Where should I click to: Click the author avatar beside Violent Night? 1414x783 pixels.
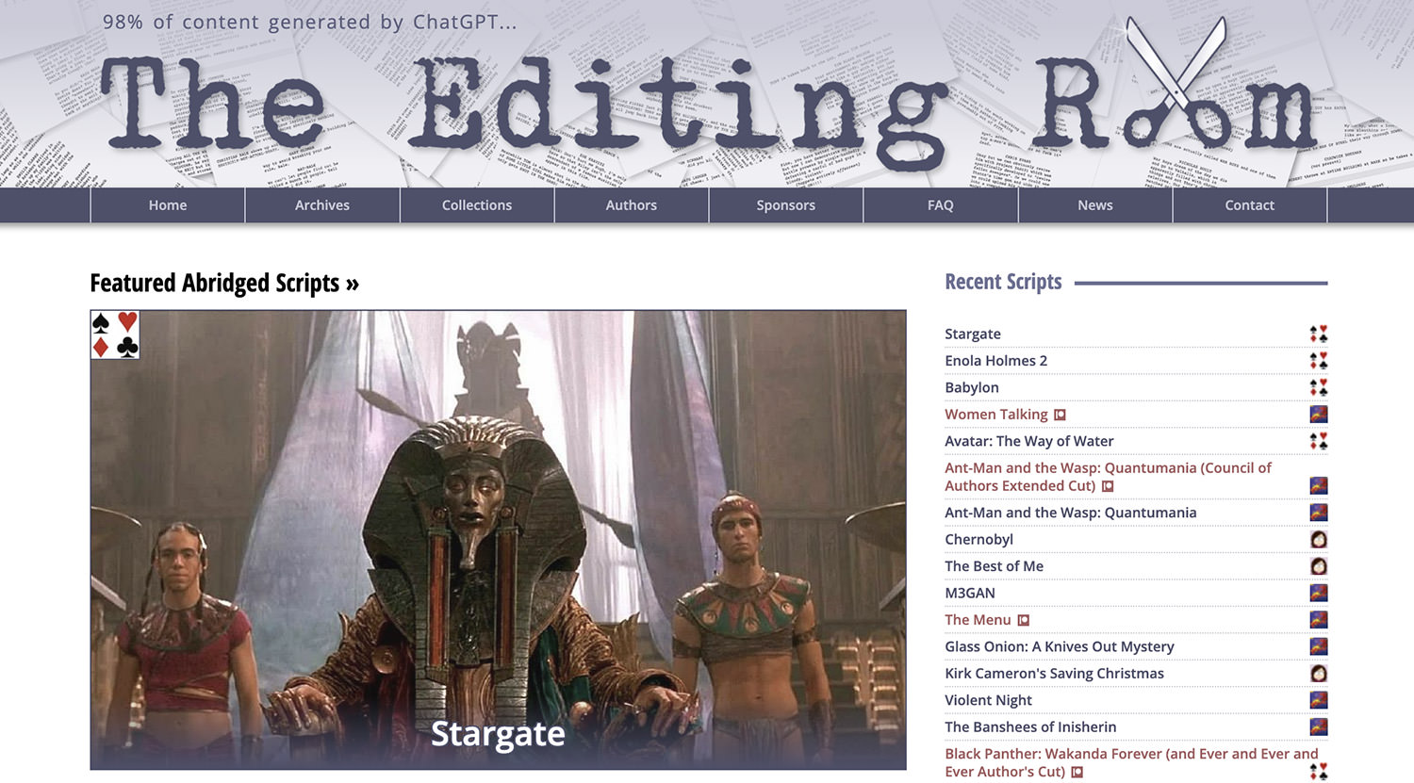tap(1319, 700)
